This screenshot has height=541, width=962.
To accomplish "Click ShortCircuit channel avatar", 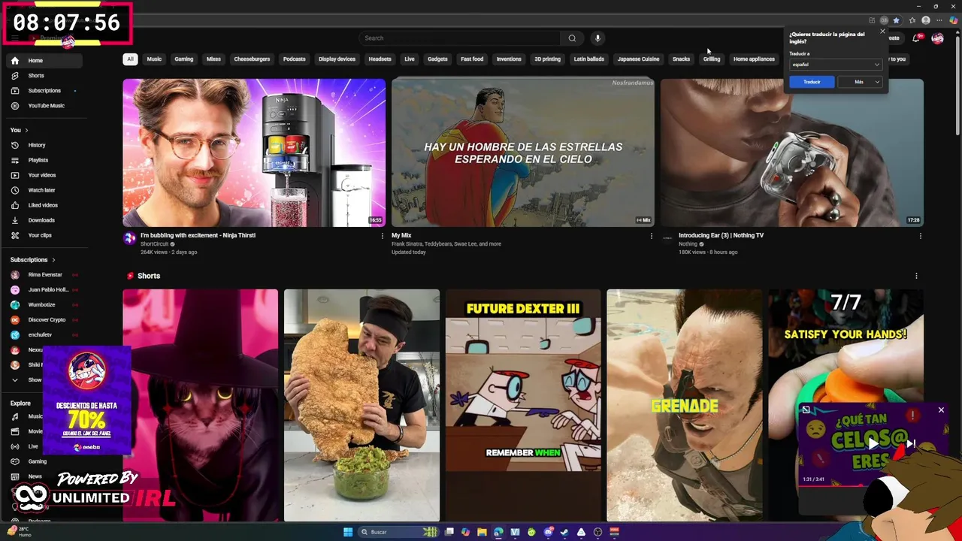I will 130,239.
